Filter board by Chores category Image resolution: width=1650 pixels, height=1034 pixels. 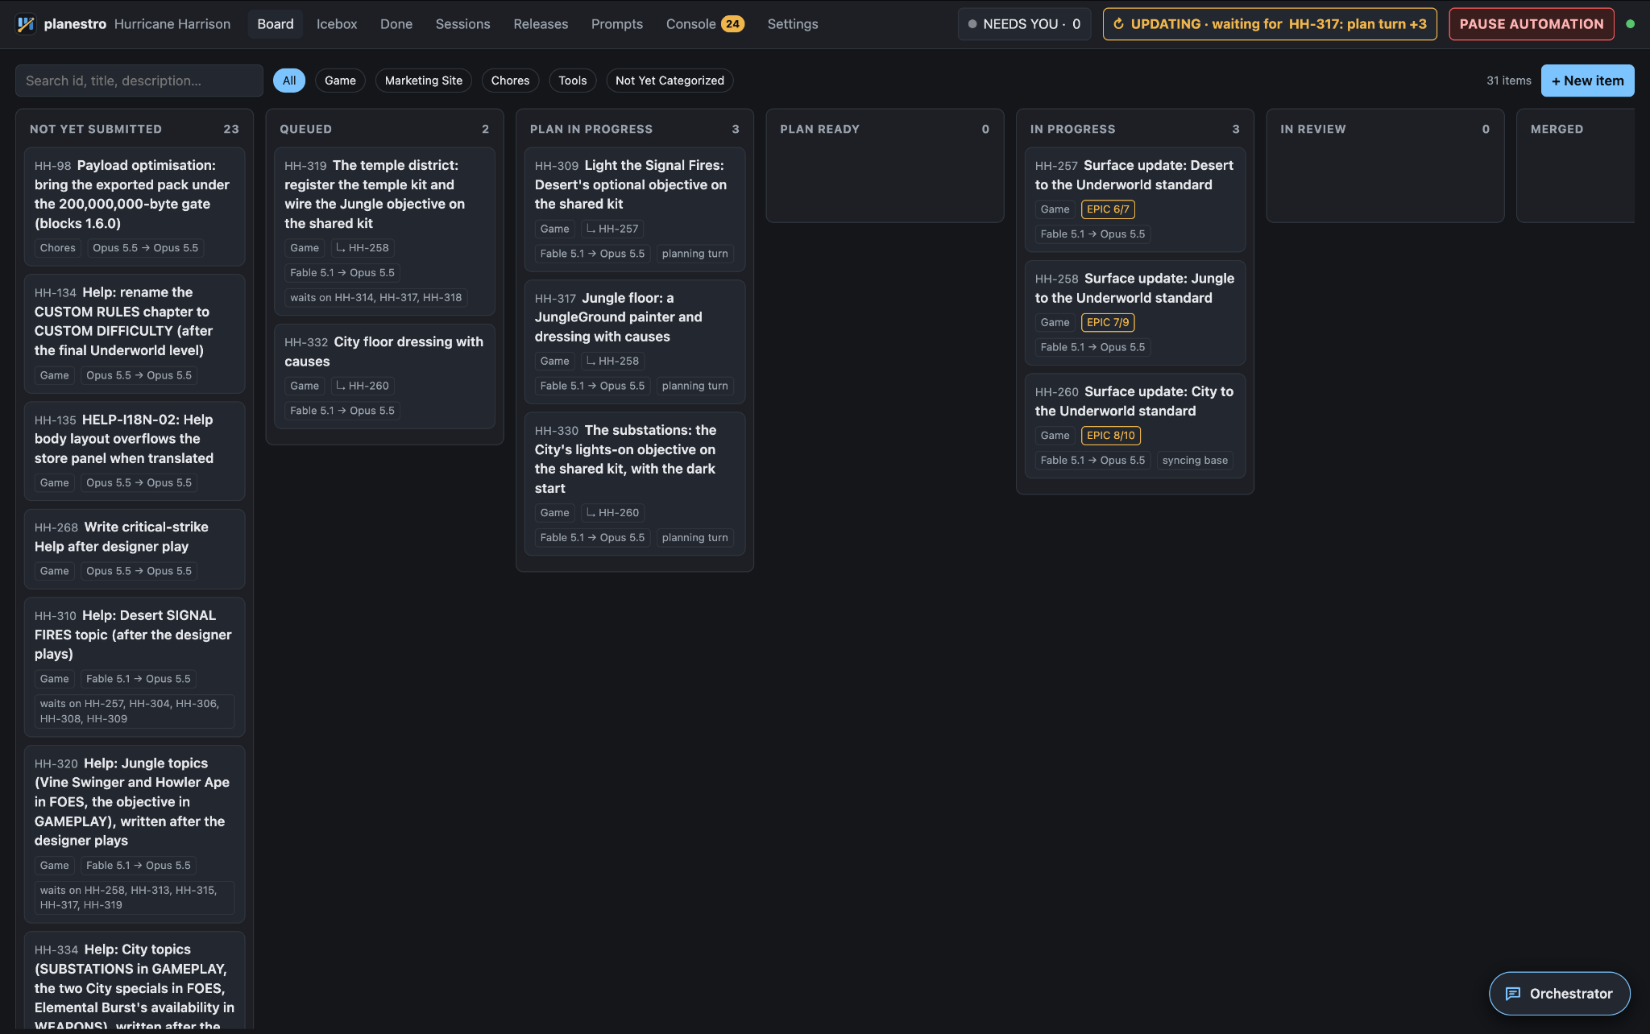click(x=511, y=81)
